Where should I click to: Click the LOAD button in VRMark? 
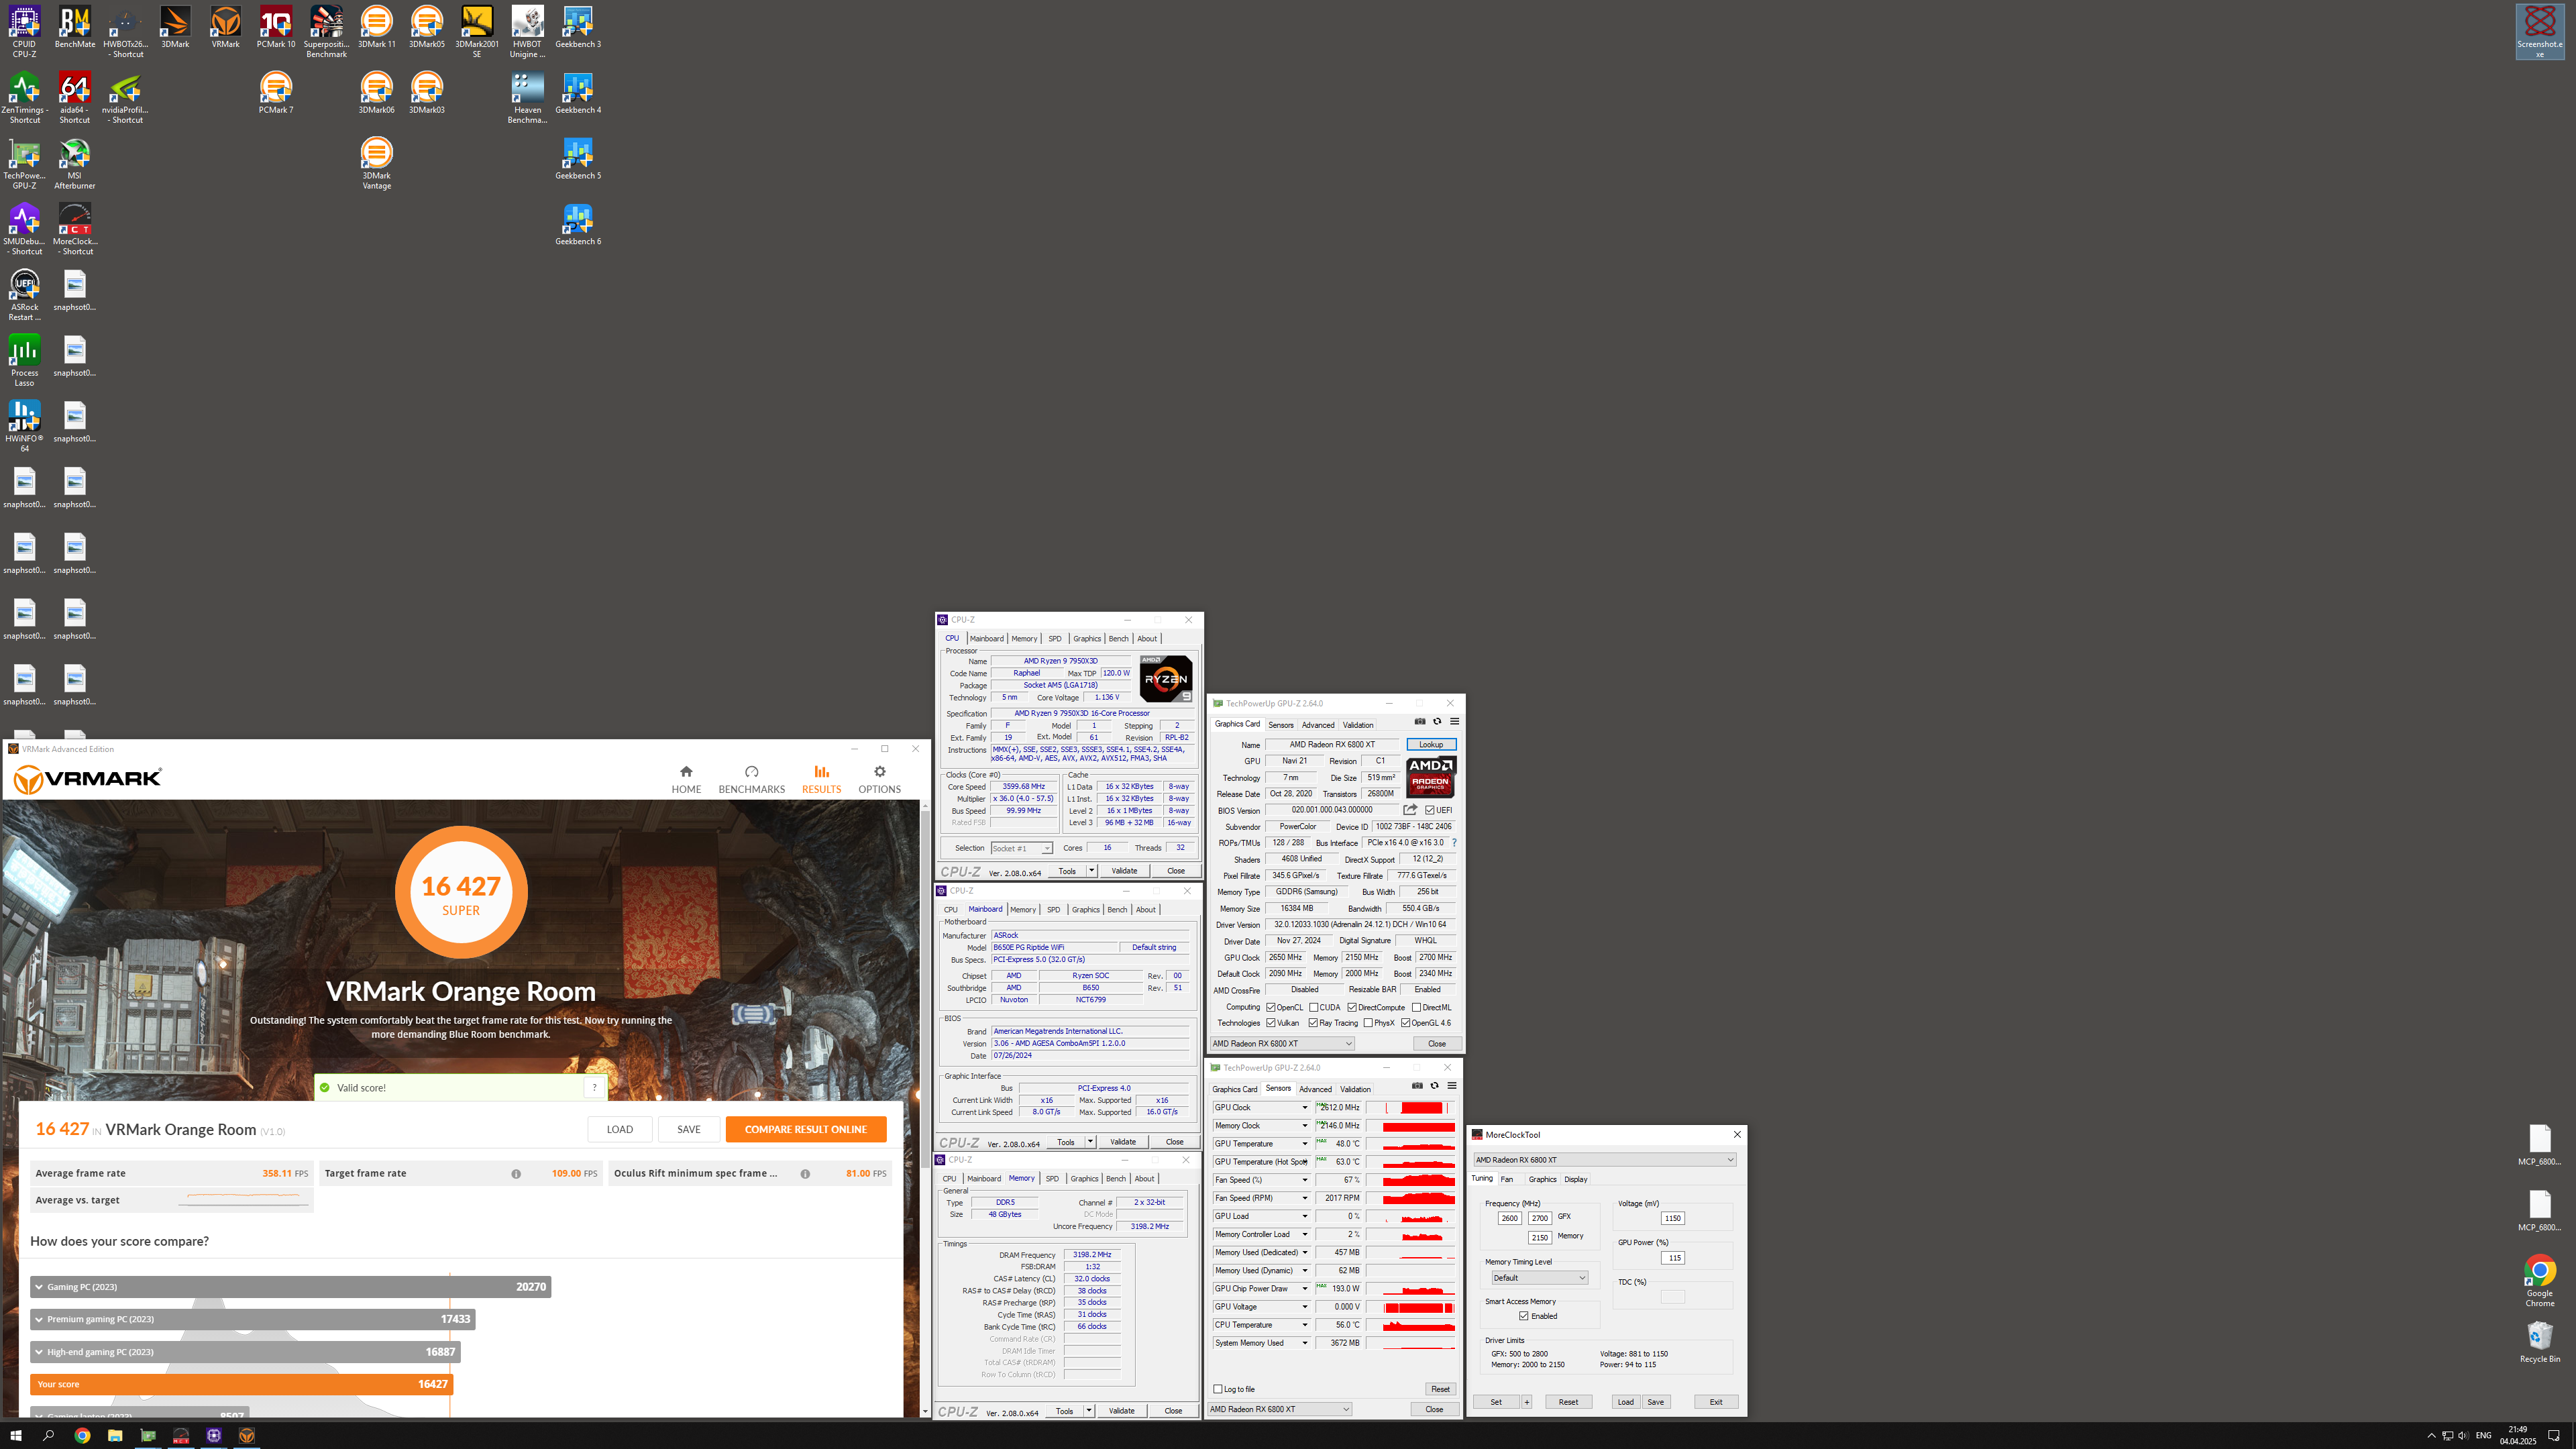pyautogui.click(x=620, y=1129)
